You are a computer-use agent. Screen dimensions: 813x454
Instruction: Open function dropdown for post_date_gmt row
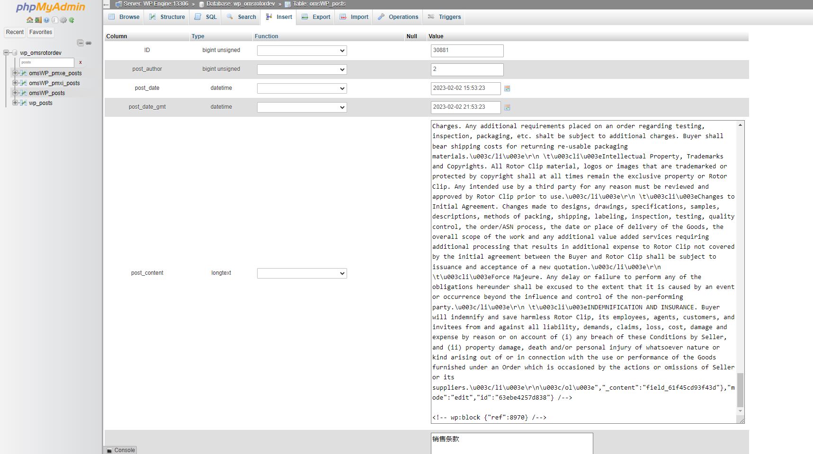click(302, 107)
